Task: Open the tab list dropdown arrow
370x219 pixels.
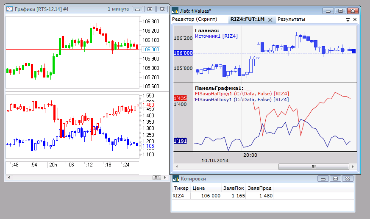Action: (x=348, y=19)
